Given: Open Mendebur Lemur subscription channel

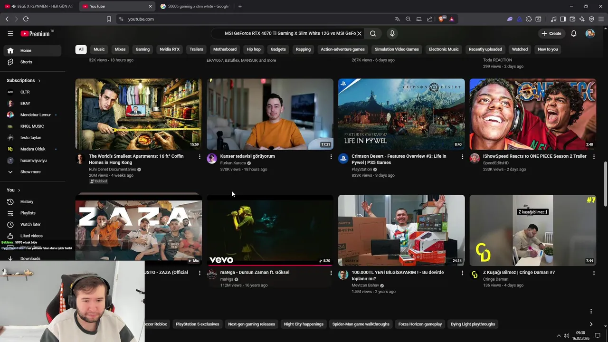Looking at the screenshot, I should 33,115.
